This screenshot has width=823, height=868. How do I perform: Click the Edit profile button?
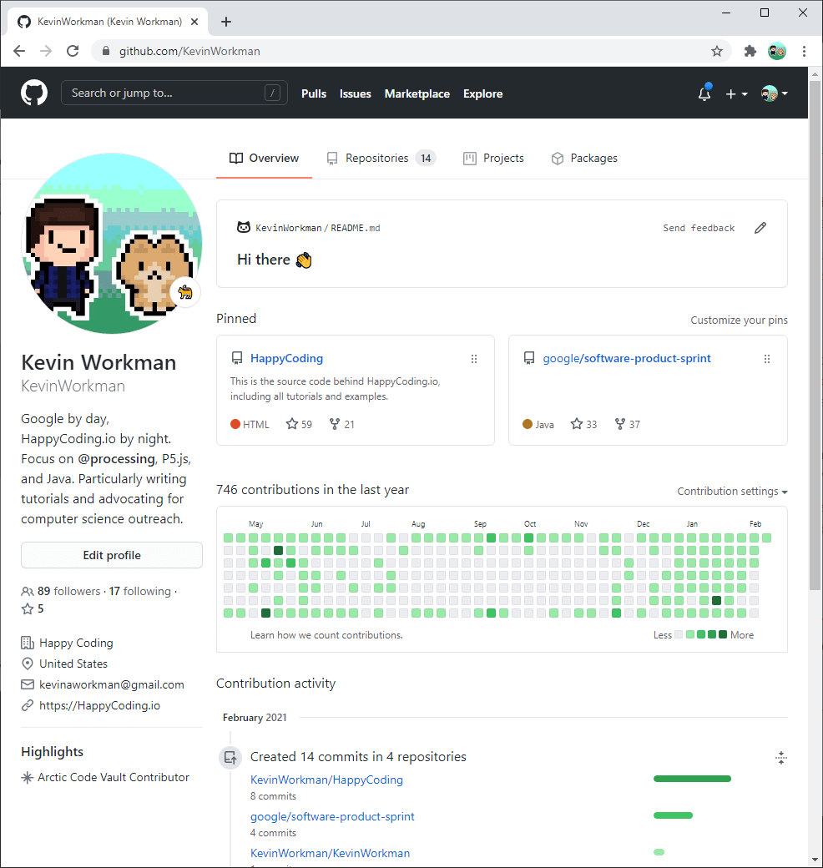click(111, 554)
